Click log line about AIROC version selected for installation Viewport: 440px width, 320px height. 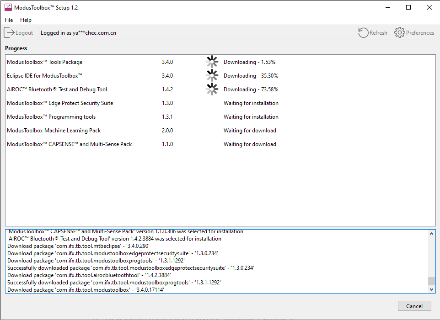pos(114,239)
